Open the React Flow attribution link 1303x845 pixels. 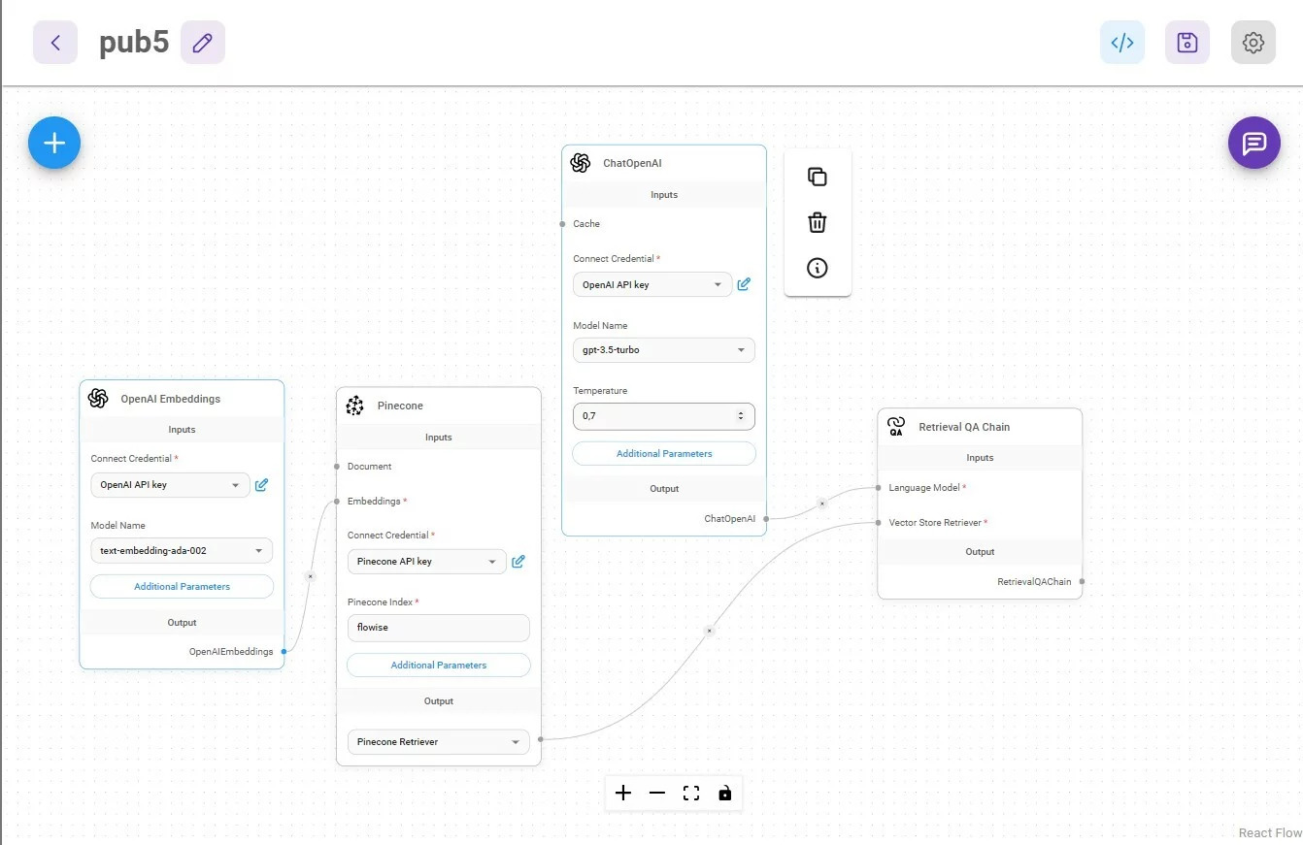coord(1270,833)
